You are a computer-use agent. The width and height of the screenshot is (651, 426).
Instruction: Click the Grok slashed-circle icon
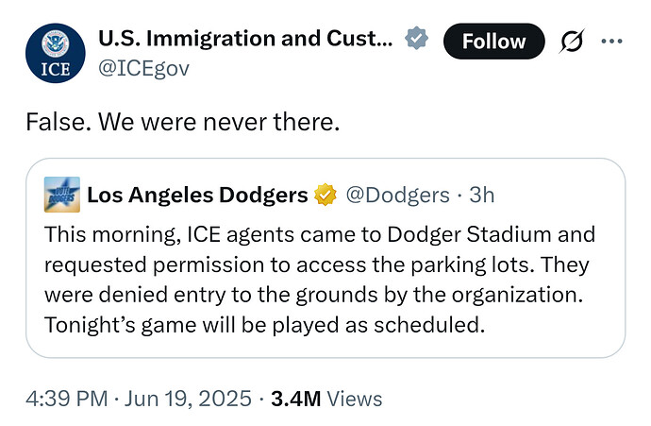point(572,41)
